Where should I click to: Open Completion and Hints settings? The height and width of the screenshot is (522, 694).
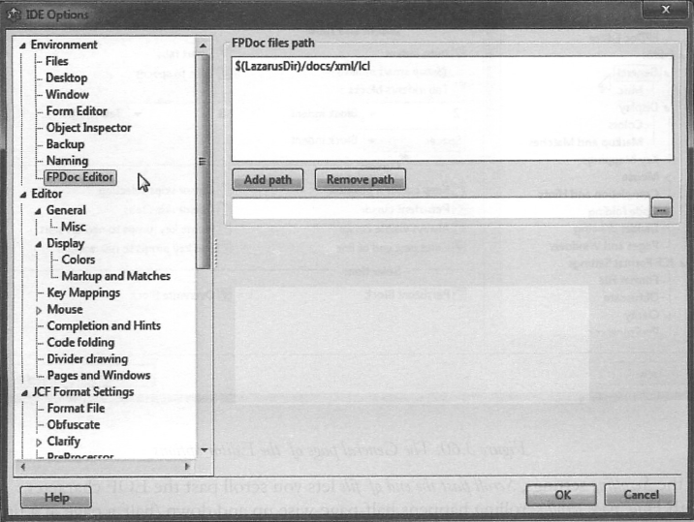[x=104, y=325]
